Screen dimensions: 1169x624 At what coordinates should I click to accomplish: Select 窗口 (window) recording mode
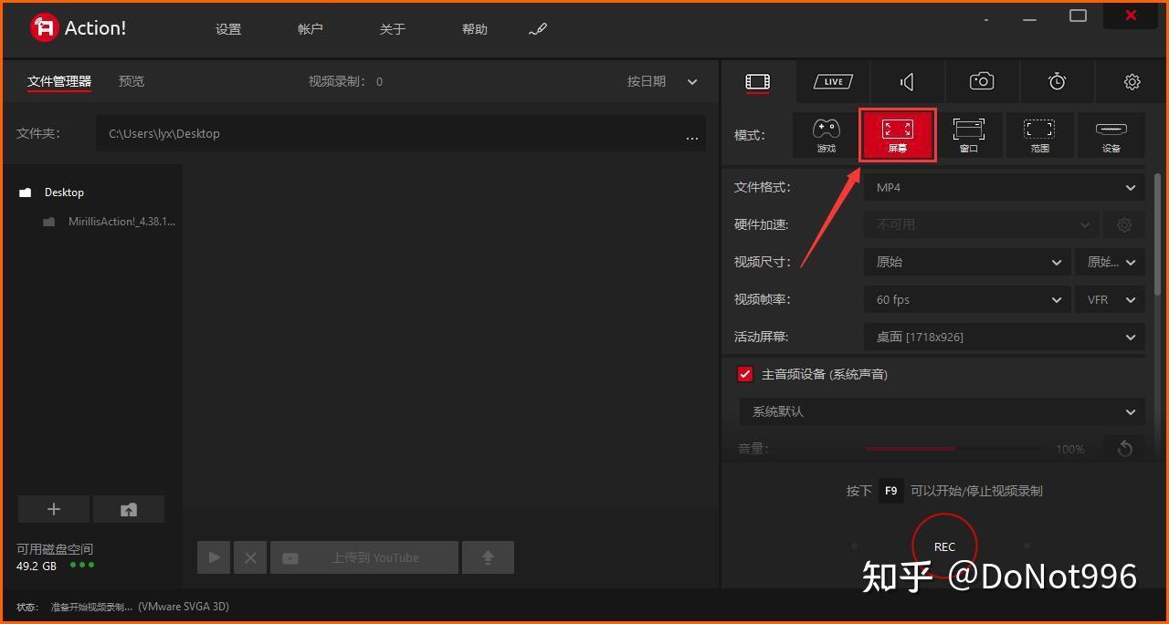pos(968,134)
